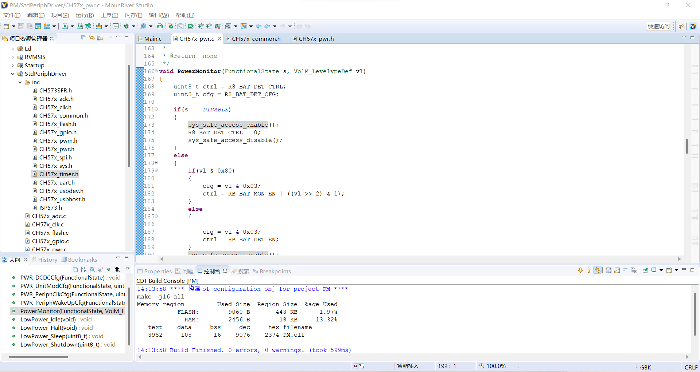Toggle the highlighted console link button
This screenshot has height=372, width=700.
[597, 270]
